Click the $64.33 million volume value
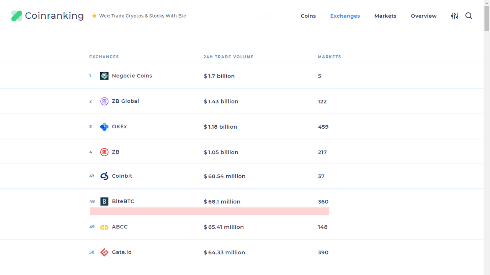The height and width of the screenshot is (275, 490). click(224, 252)
